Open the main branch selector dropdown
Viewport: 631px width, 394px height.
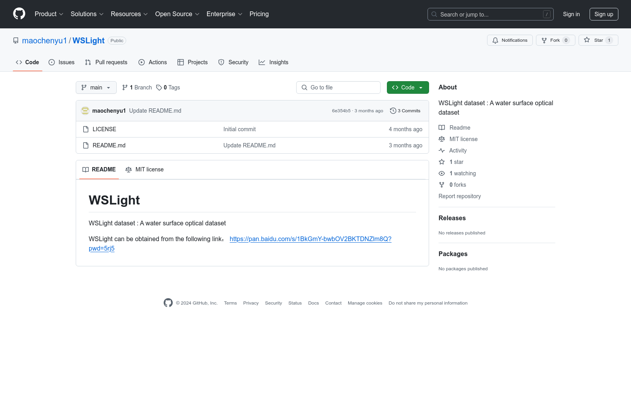pos(96,87)
